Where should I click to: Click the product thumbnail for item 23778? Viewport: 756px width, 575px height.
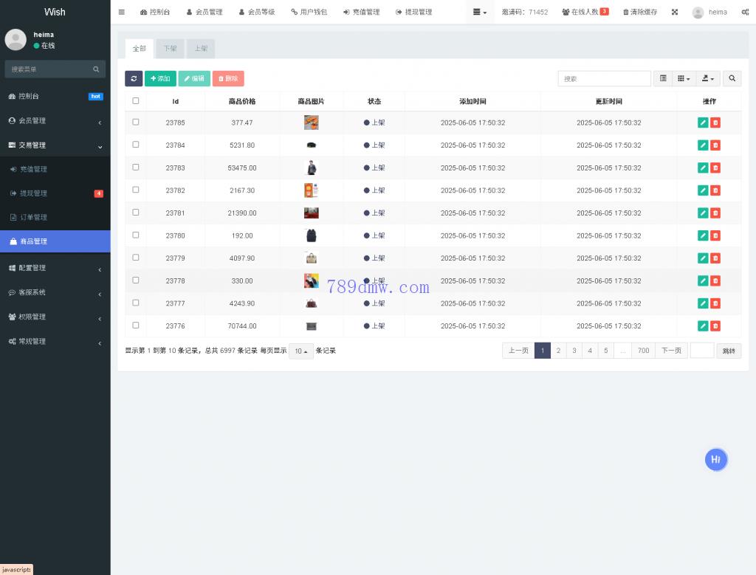pyautogui.click(x=311, y=280)
